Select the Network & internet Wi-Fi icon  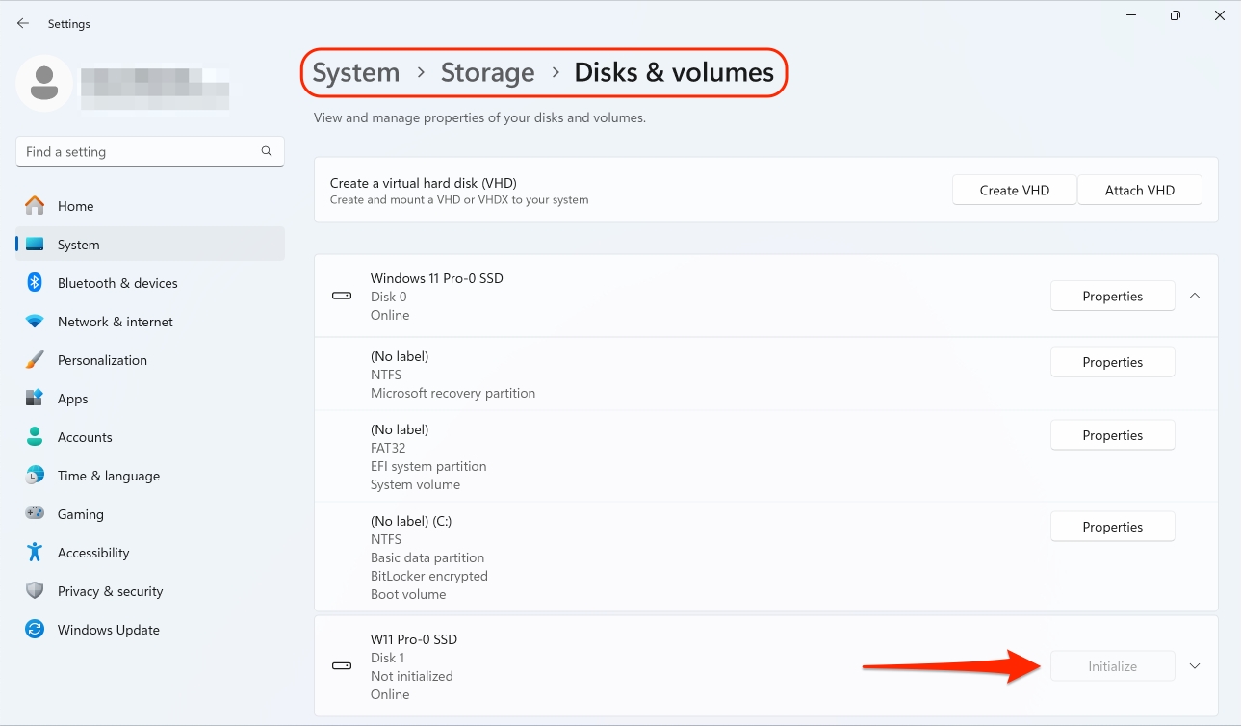tap(35, 322)
